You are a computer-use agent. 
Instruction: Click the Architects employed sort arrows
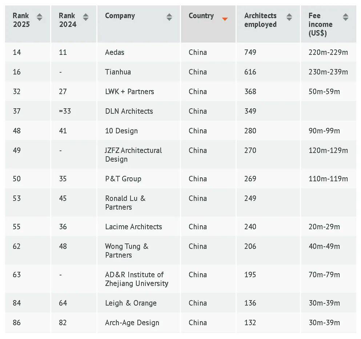click(289, 17)
